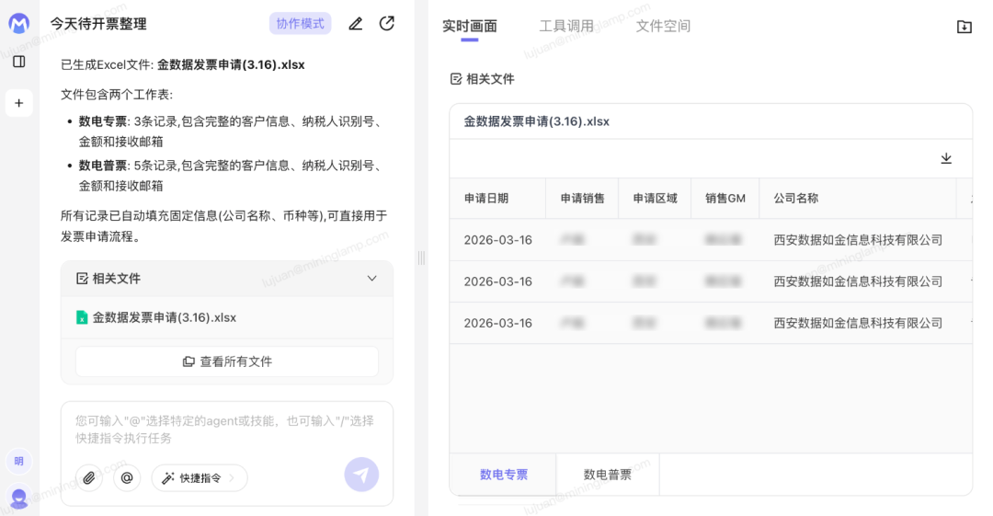
Task: Open the app logo in top left
Action: pos(18,23)
